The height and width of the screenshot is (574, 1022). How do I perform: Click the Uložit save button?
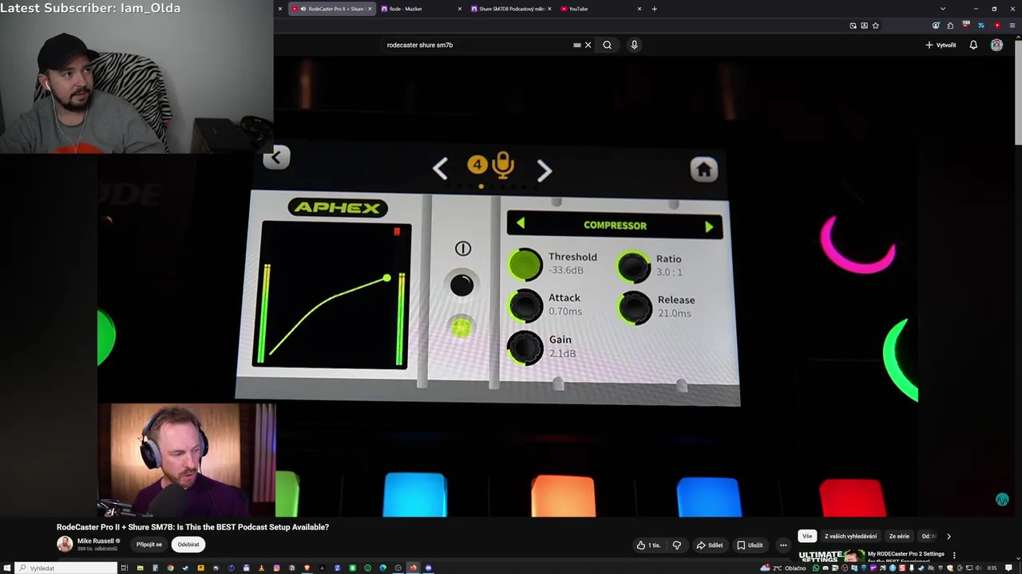click(750, 545)
